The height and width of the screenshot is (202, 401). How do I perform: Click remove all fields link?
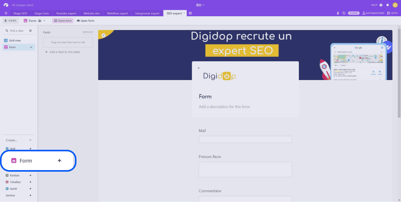(88, 32)
